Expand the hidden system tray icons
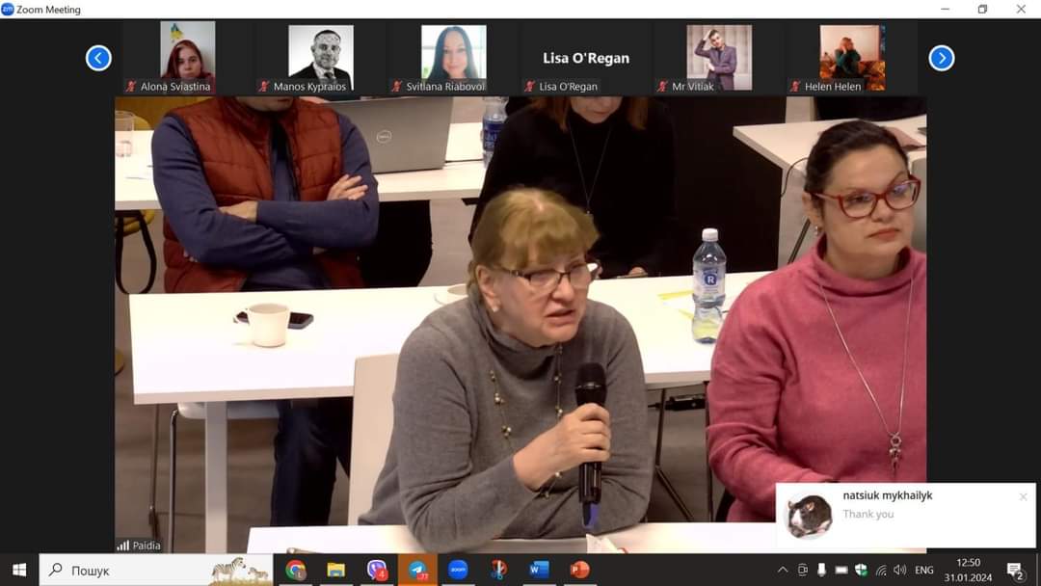This screenshot has height=586, width=1041. (783, 570)
